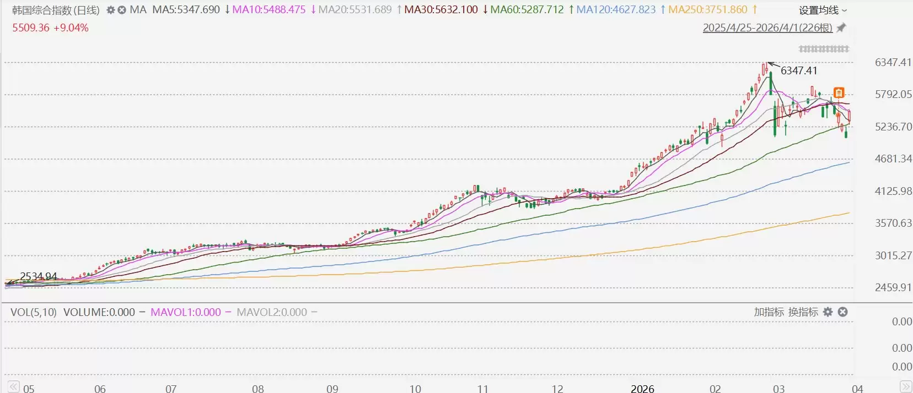Open VOL indicator settings gear

coord(828,312)
